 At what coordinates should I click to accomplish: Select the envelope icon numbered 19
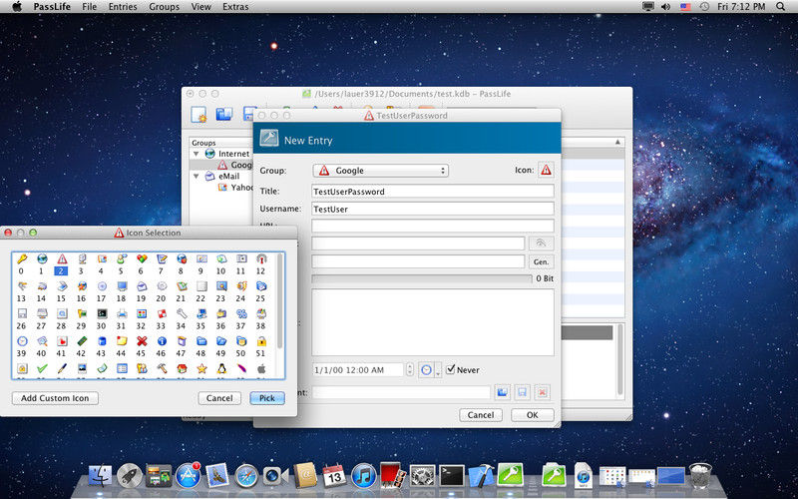point(142,285)
